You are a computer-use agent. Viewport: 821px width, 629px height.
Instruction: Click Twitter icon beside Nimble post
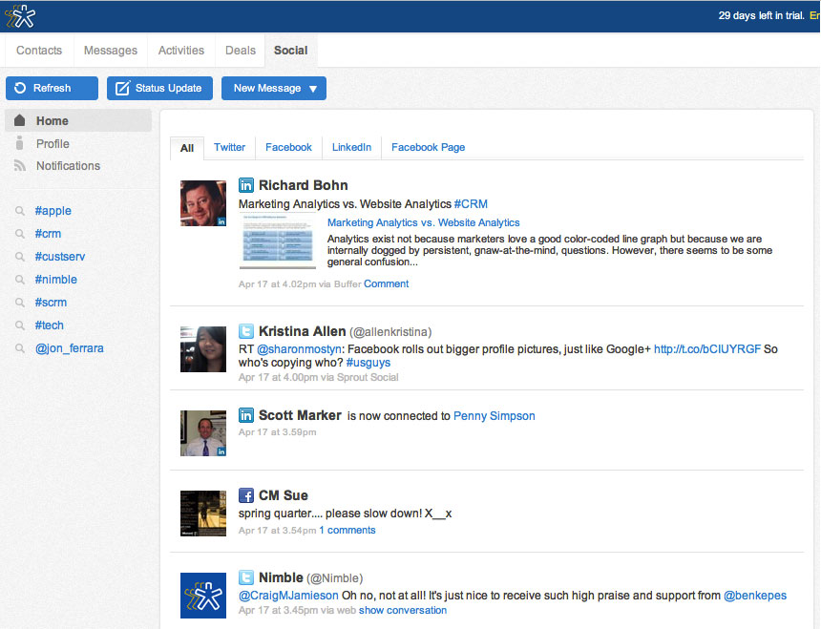[246, 577]
